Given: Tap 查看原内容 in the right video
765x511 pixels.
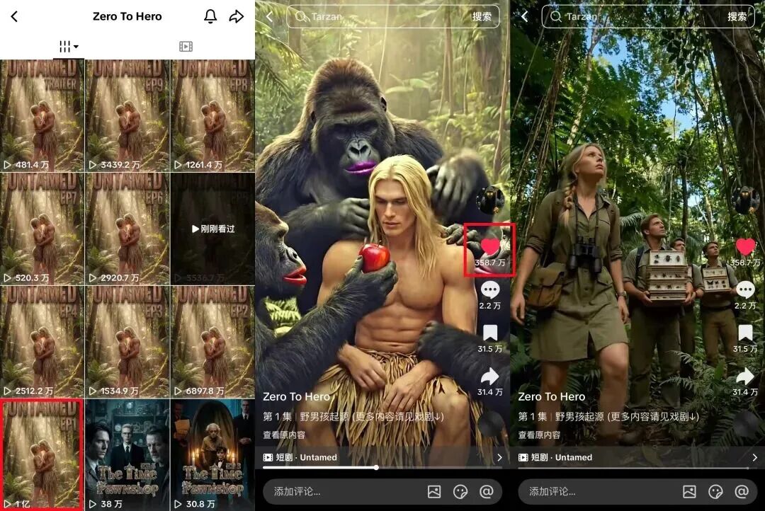Looking at the screenshot, I should 539,435.
